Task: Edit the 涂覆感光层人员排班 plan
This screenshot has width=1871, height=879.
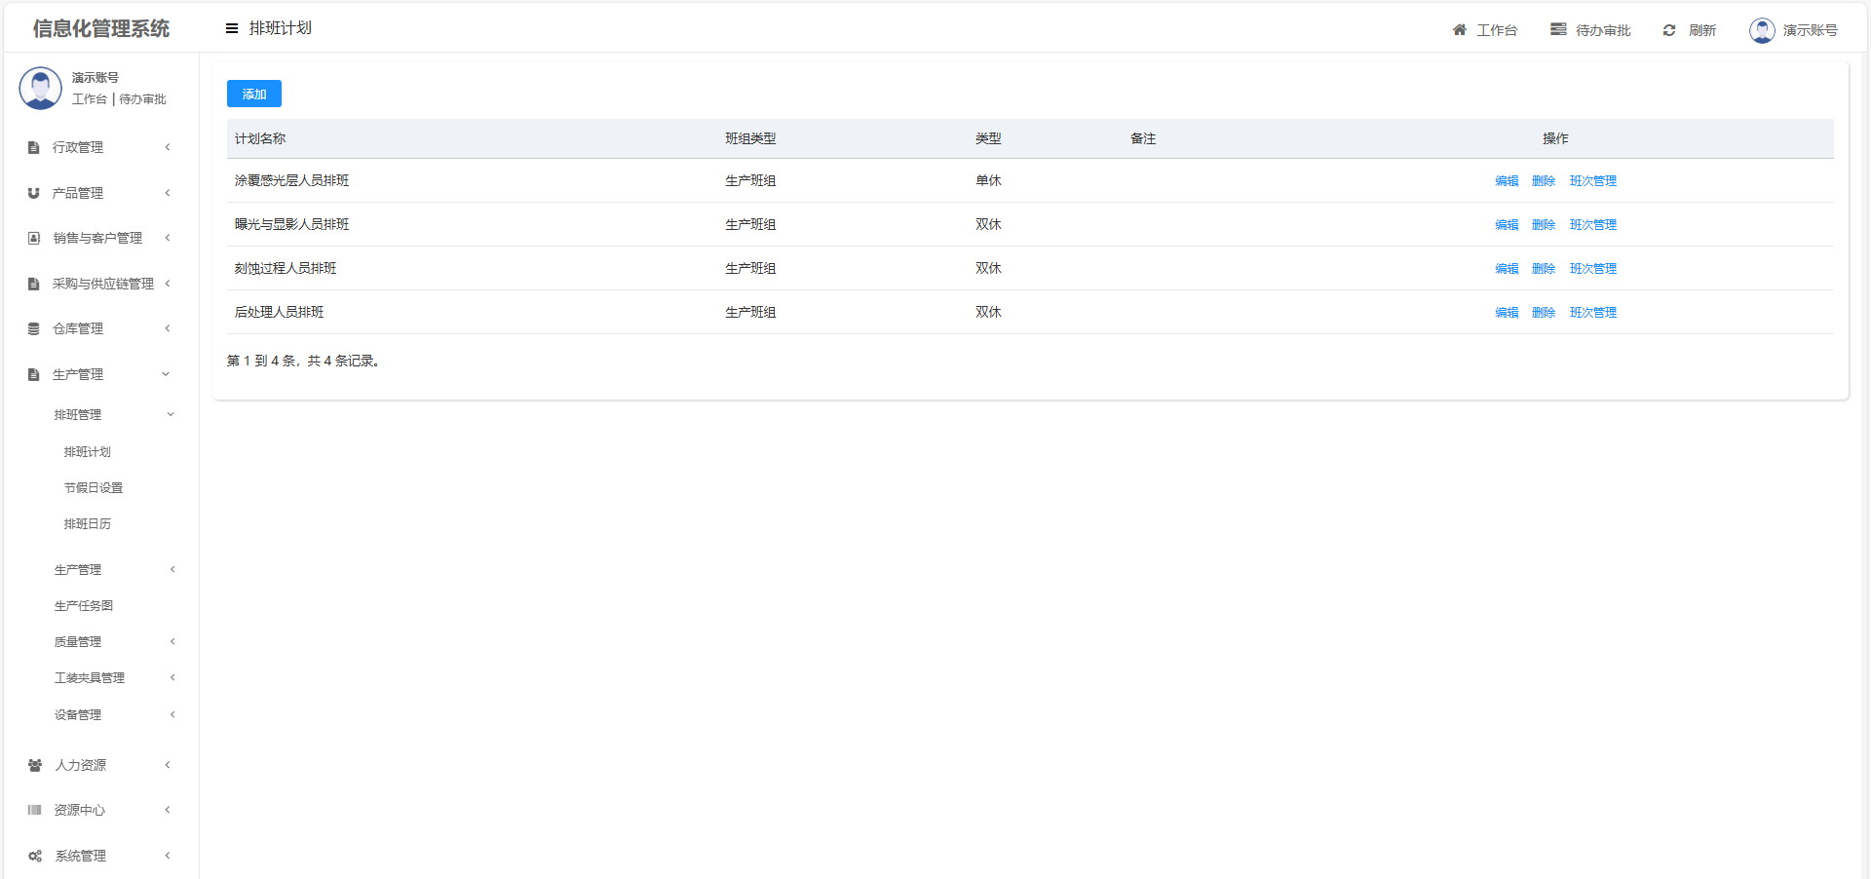Action: pos(1507,181)
